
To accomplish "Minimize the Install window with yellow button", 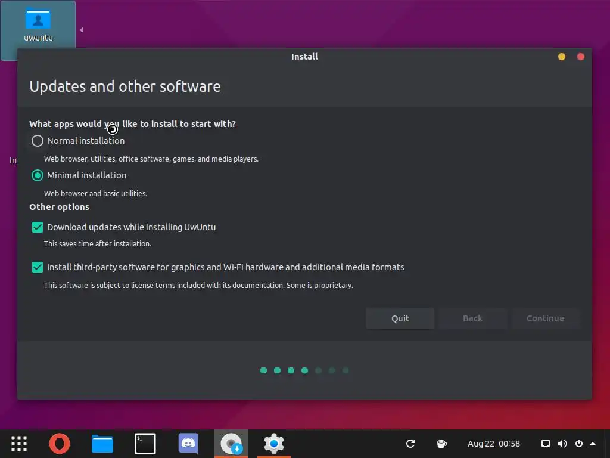I will pos(561,57).
